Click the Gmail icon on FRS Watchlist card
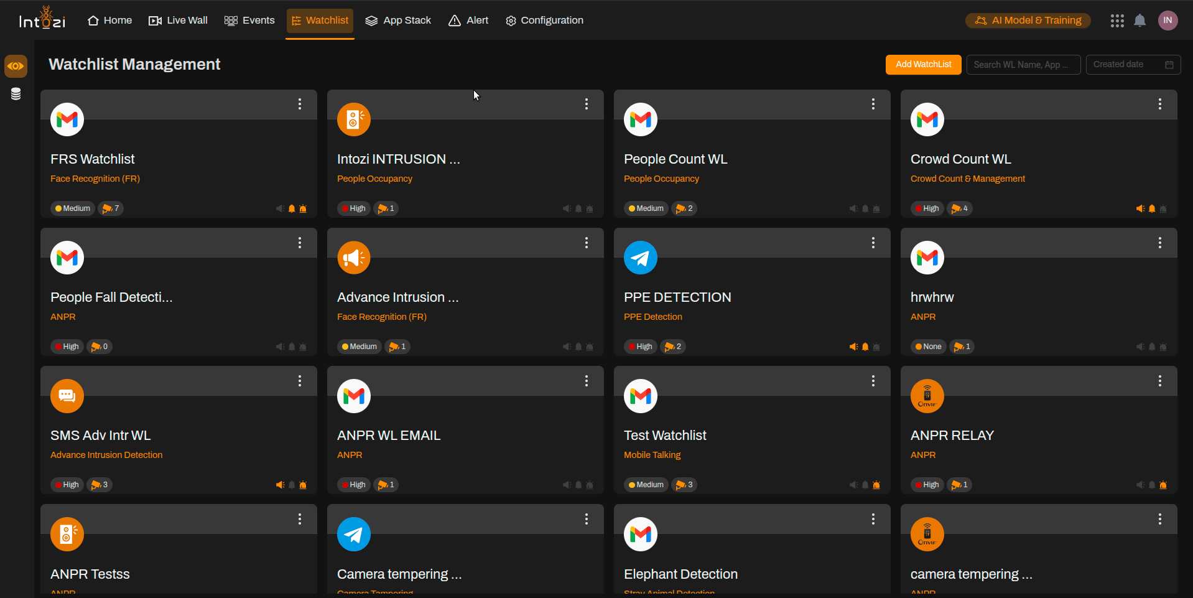Screen dimensions: 1193x598 point(67,119)
